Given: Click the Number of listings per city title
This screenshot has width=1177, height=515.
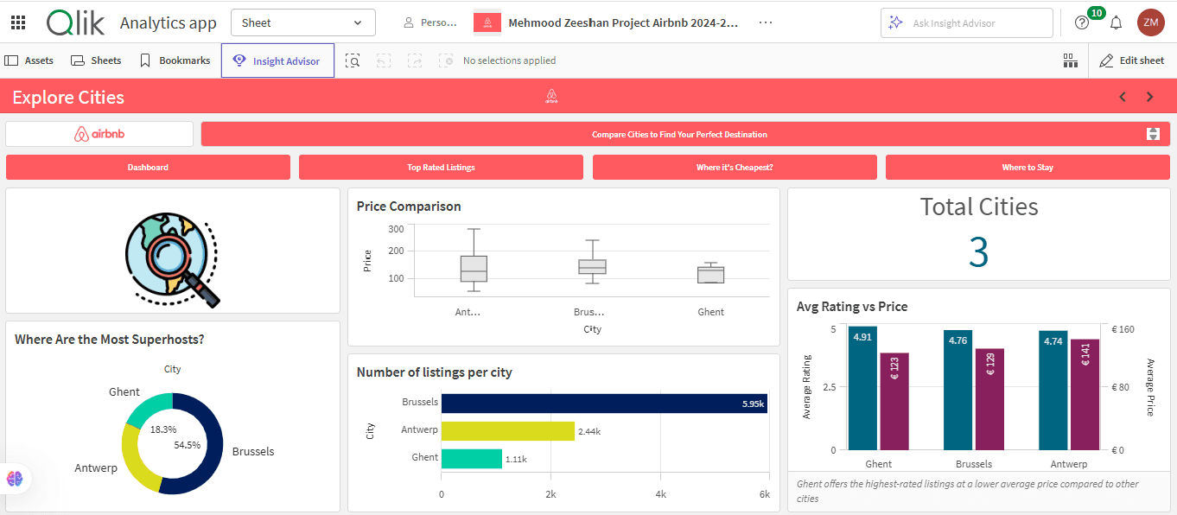Looking at the screenshot, I should coord(435,372).
